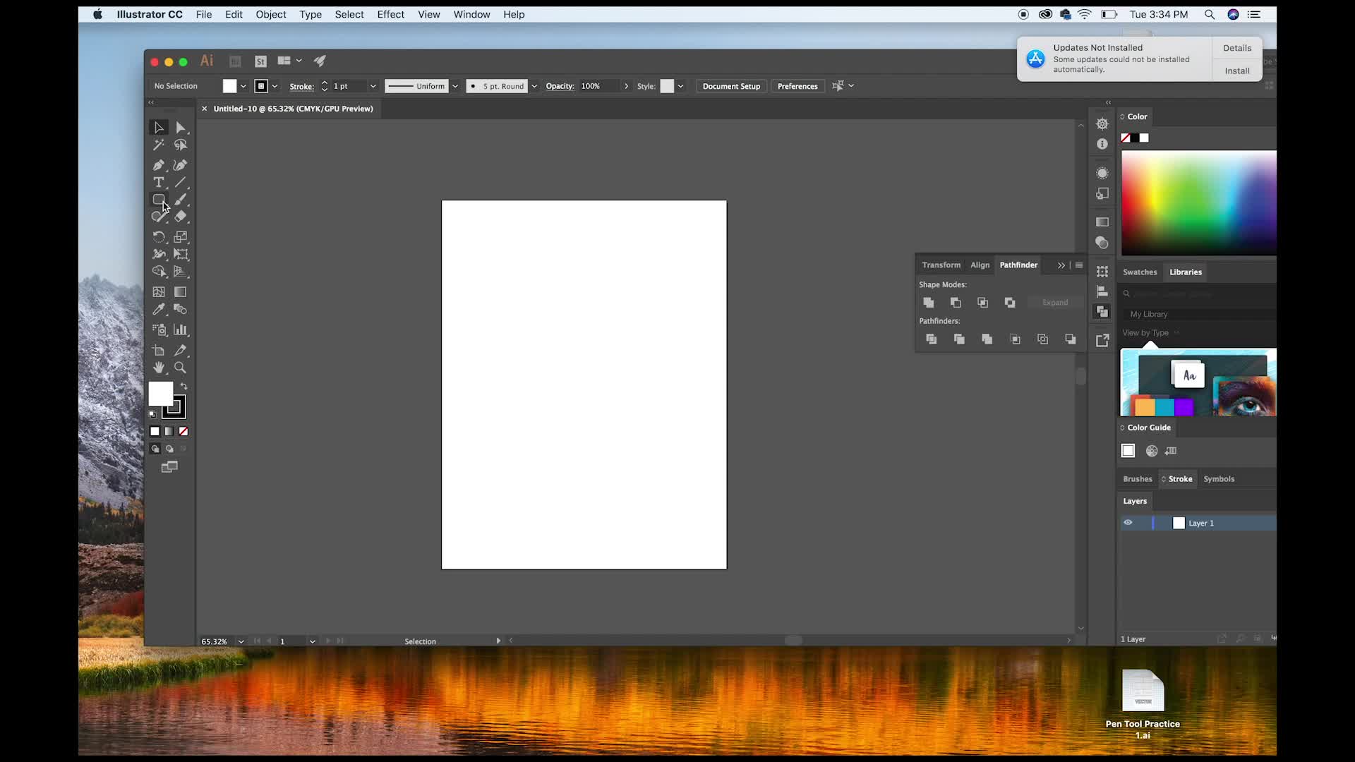Viewport: 1355px width, 762px height.
Task: Open 5 pt. Round brush dropdown
Action: [x=534, y=86]
